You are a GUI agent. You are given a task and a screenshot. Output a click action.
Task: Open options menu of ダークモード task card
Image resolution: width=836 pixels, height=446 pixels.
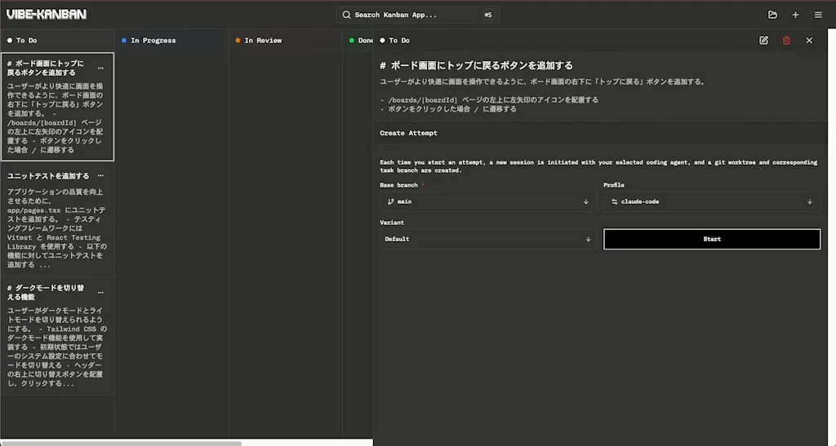pos(100,293)
